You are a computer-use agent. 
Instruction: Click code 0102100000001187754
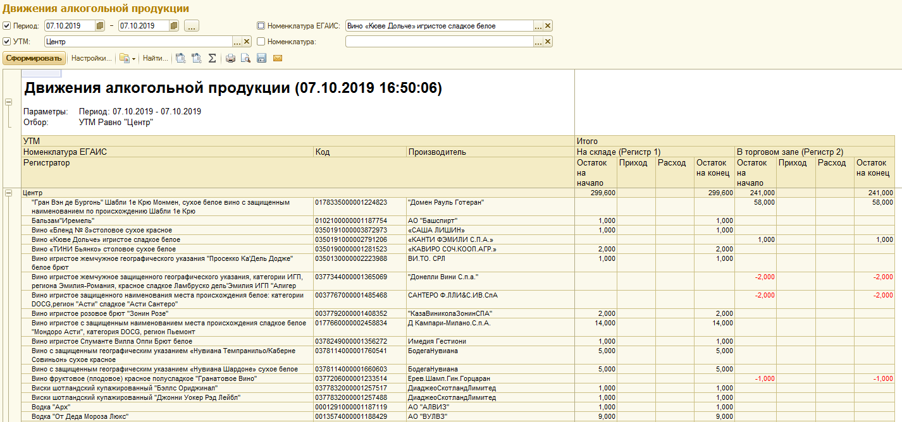click(x=351, y=220)
